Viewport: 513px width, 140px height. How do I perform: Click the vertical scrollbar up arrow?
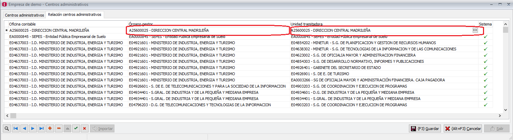505,24
